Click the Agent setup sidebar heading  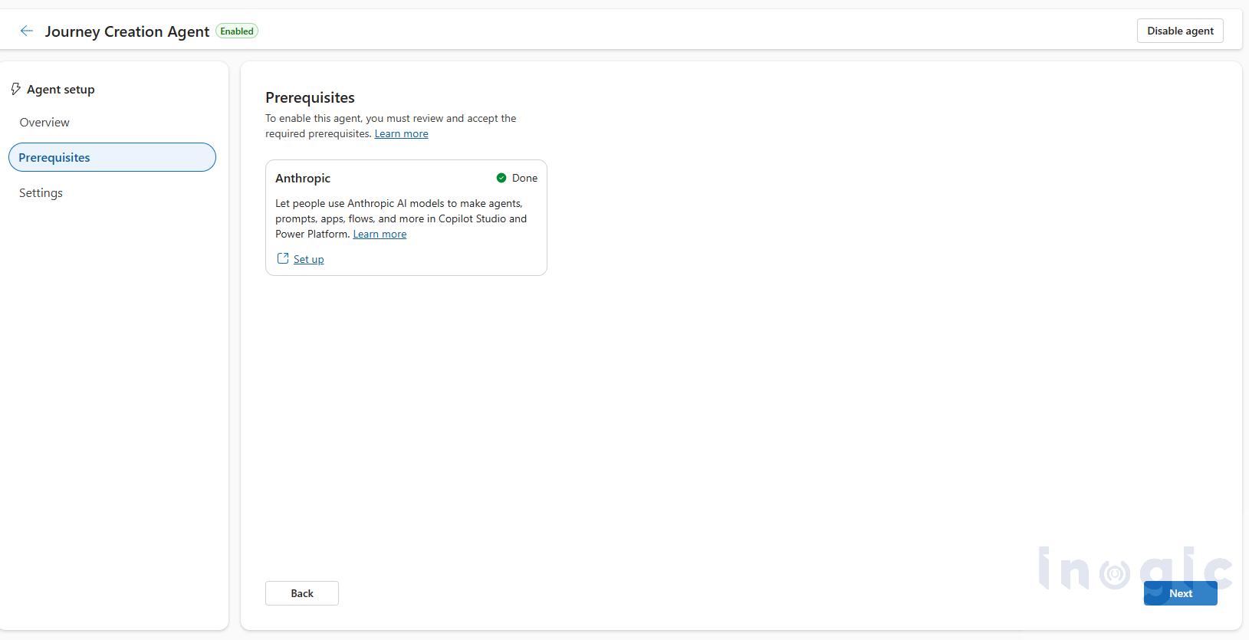[61, 90]
